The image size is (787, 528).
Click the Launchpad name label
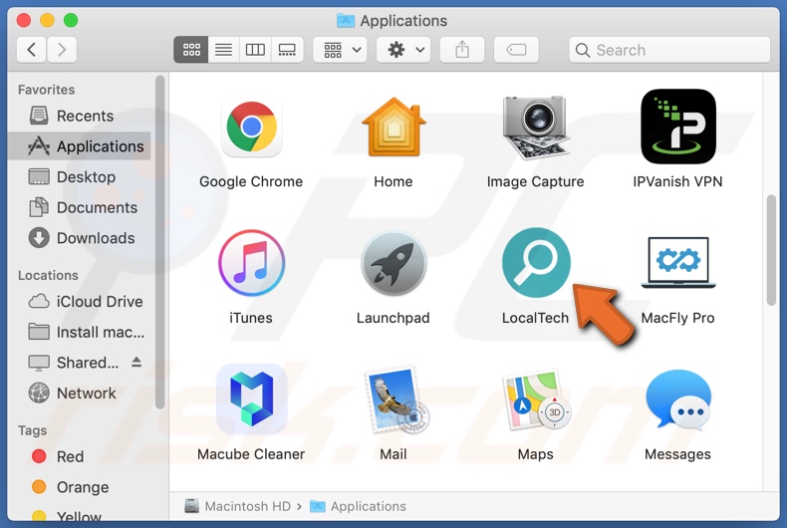click(393, 318)
